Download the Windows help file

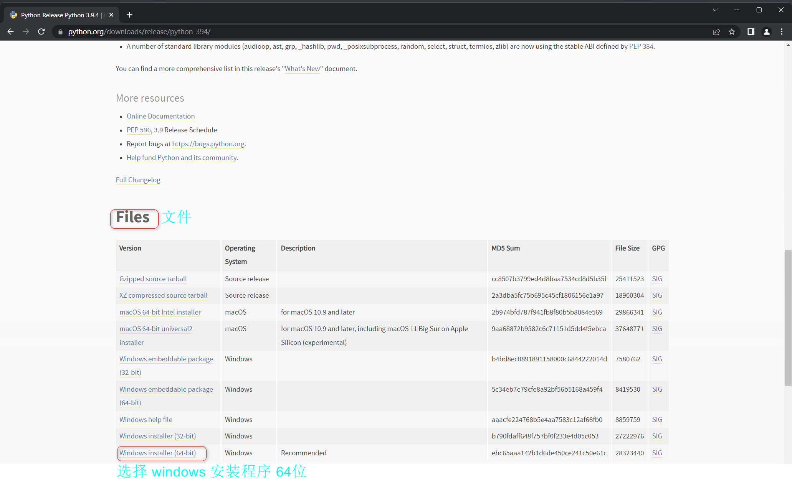click(146, 420)
